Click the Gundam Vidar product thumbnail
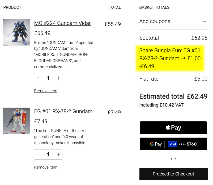Screen dimensions: 213x185 pos(16,33)
